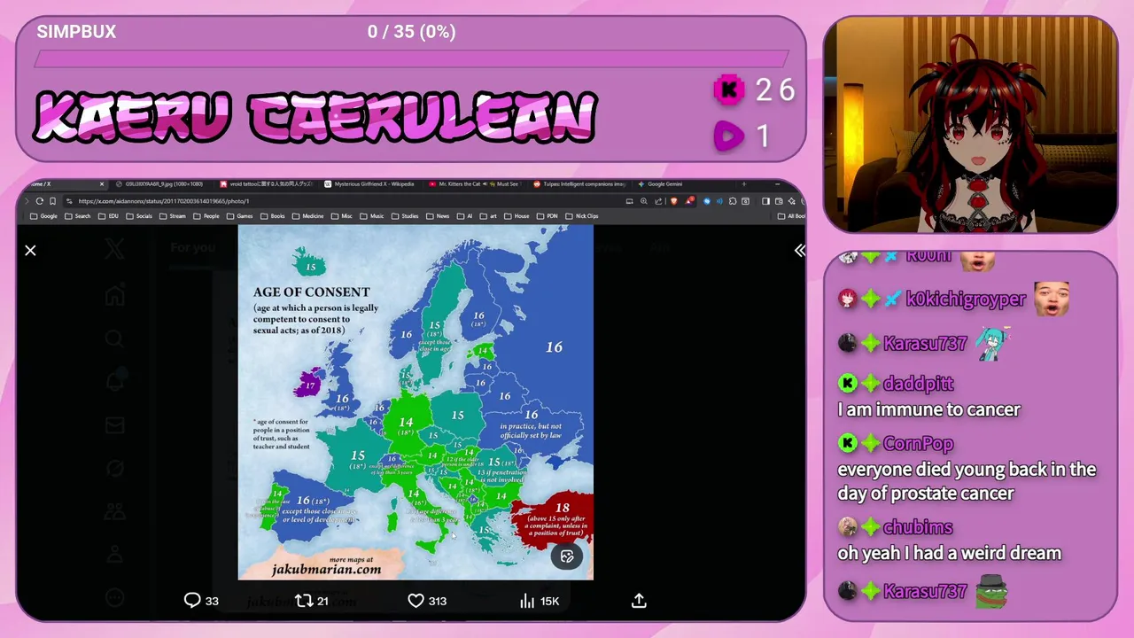The image size is (1134, 638).
Task: Click chat username k0kichigroyper
Action: pos(966,300)
